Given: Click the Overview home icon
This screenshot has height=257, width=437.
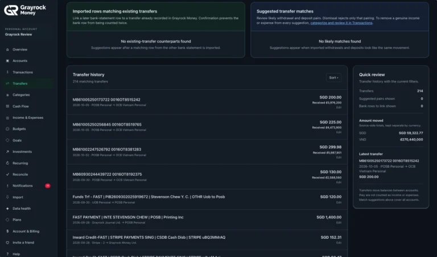Looking at the screenshot, I should (7, 49).
